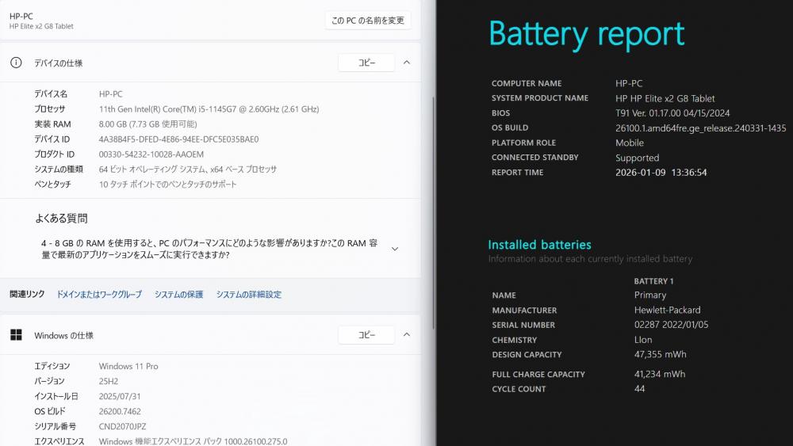Click the Installed batteries heading
Screen dimensions: 793x446
point(539,245)
